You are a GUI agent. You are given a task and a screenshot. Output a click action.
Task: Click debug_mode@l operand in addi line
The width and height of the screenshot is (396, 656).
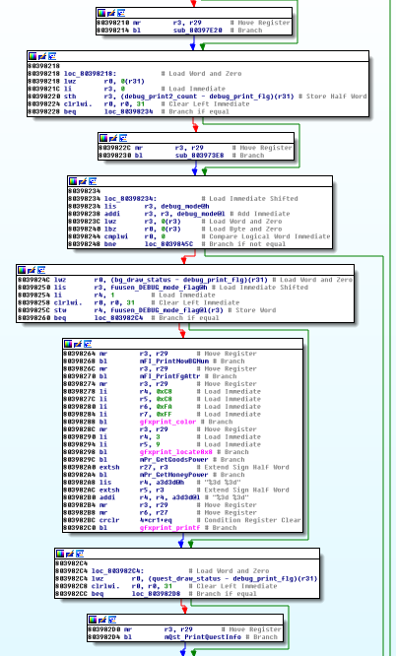tap(201, 214)
